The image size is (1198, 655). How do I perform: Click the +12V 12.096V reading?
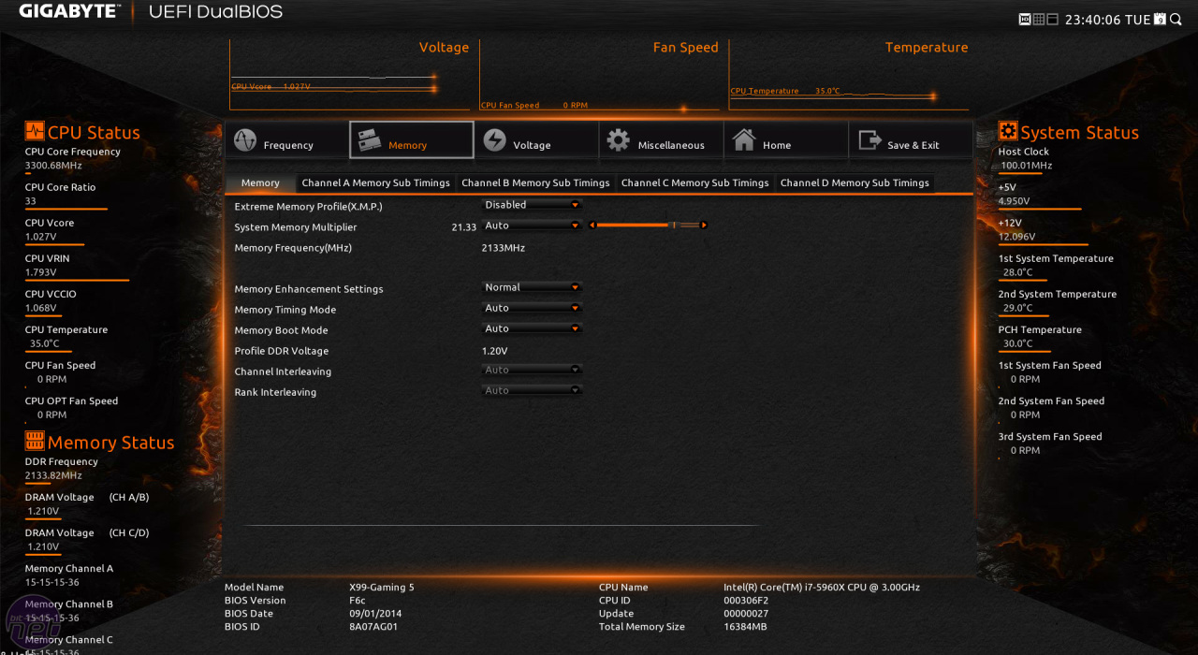[x=1015, y=237]
